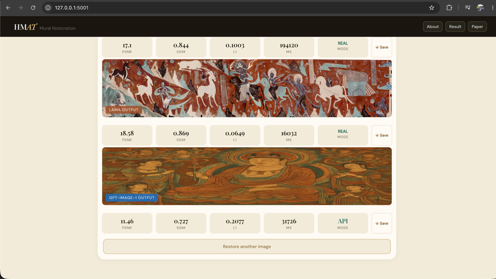Viewport: 496px width, 279px height.
Task: Select the L1 value 0.1003
Action: pyautogui.click(x=235, y=45)
